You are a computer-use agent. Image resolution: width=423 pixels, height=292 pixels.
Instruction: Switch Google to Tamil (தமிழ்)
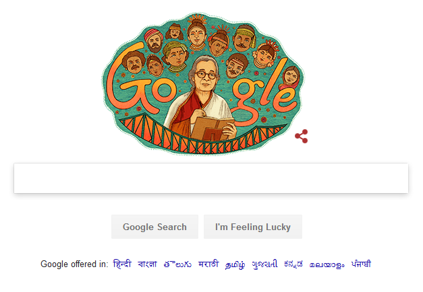click(x=235, y=264)
